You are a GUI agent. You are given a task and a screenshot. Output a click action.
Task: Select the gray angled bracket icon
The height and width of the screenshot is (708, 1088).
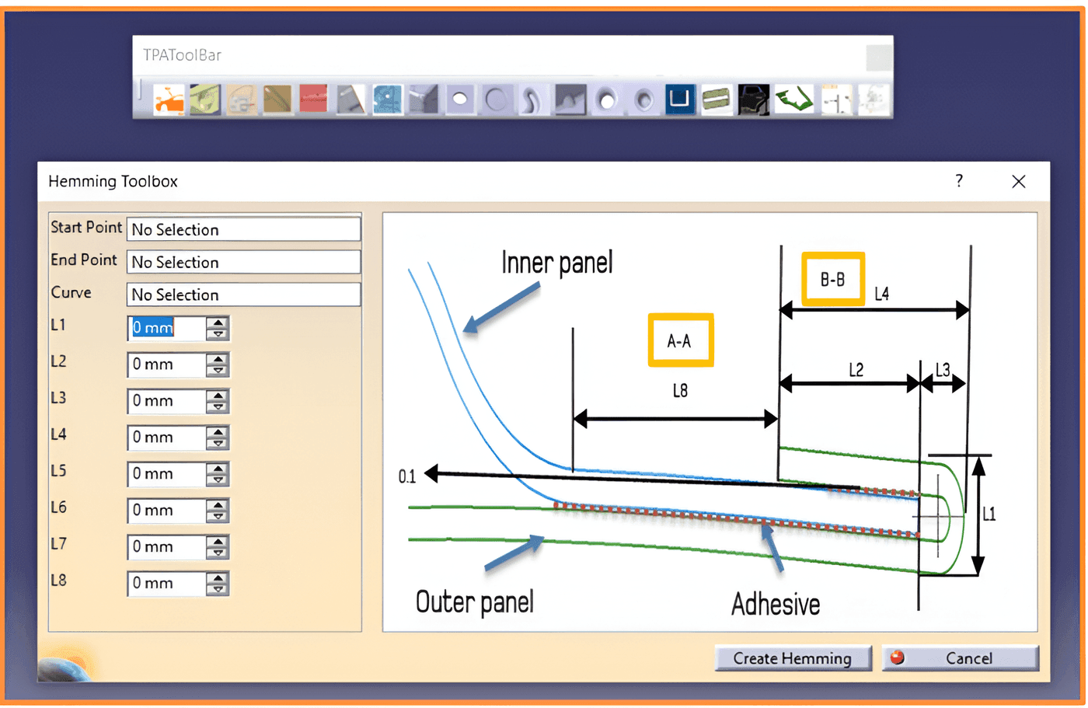(x=350, y=99)
